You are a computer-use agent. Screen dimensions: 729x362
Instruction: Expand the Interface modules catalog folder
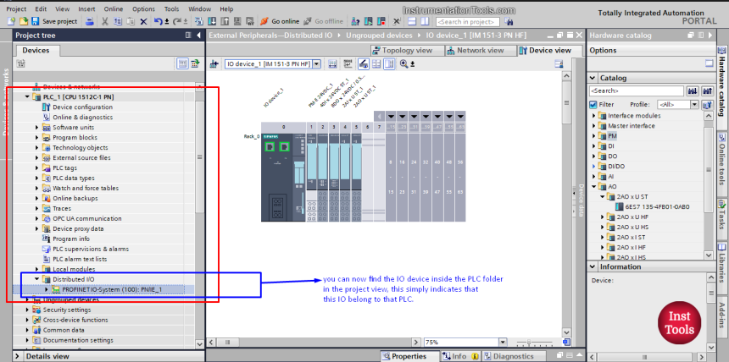595,115
